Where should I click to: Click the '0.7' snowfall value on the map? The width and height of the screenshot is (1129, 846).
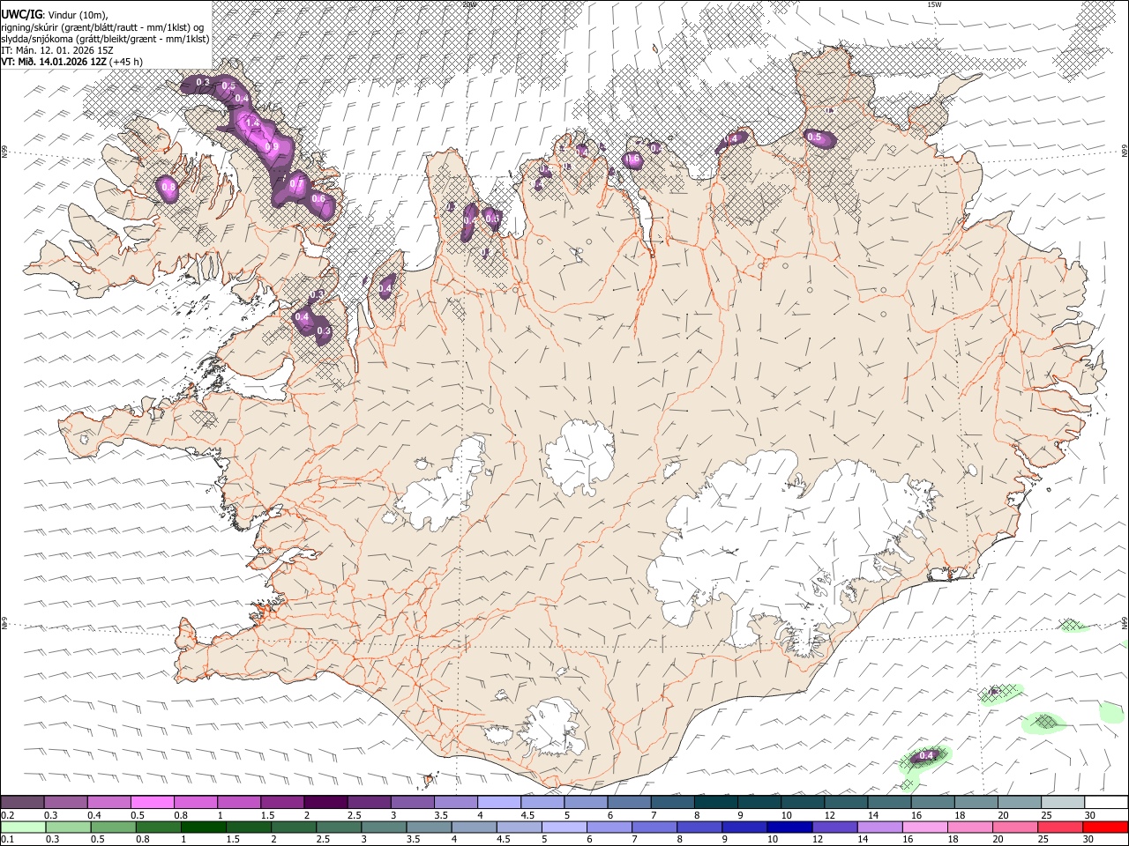(x=296, y=186)
